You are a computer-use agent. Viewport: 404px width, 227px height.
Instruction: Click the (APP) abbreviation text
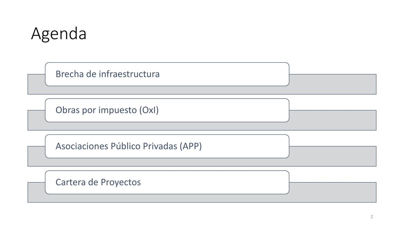[191, 146]
